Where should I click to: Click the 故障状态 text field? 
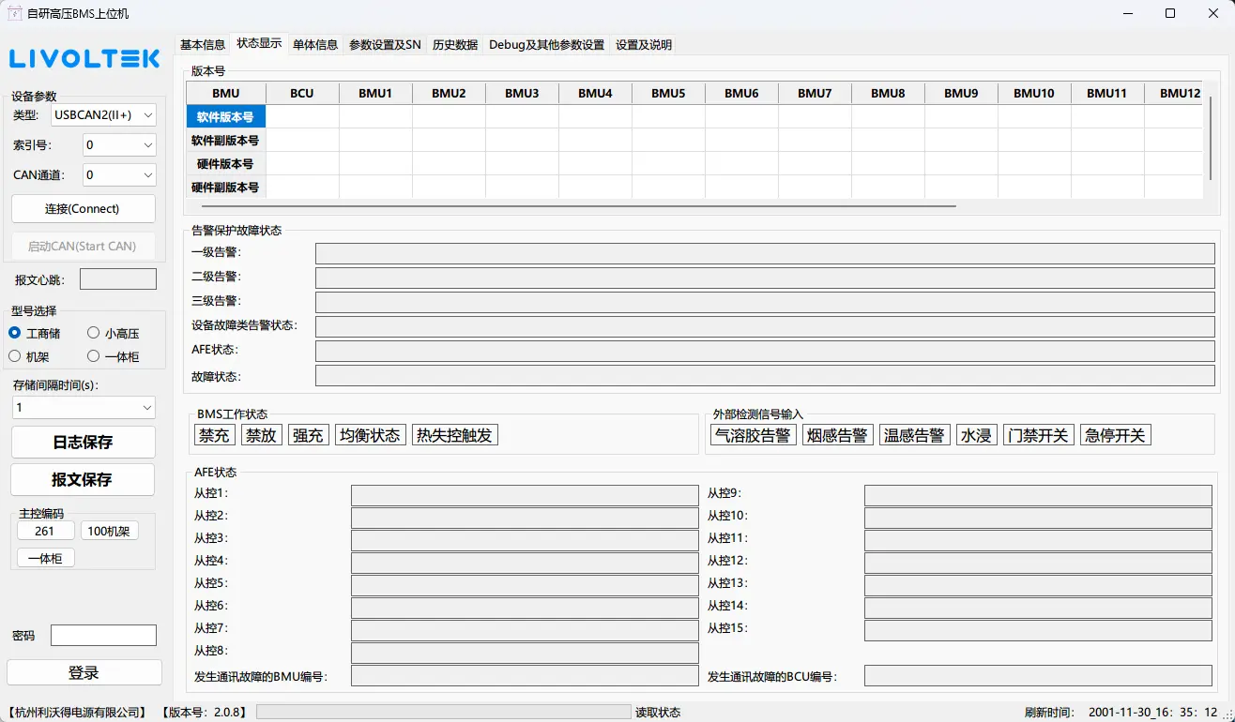(x=765, y=376)
